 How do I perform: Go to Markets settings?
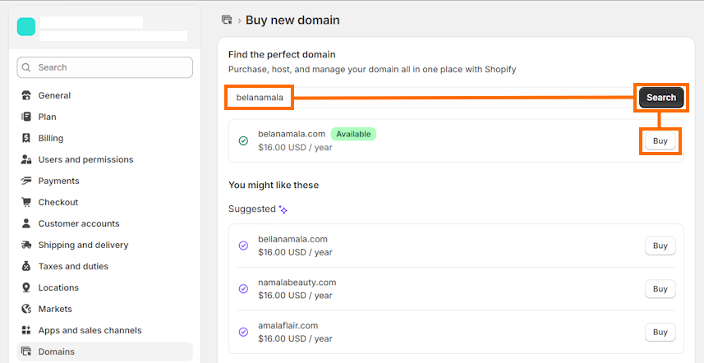click(104, 309)
